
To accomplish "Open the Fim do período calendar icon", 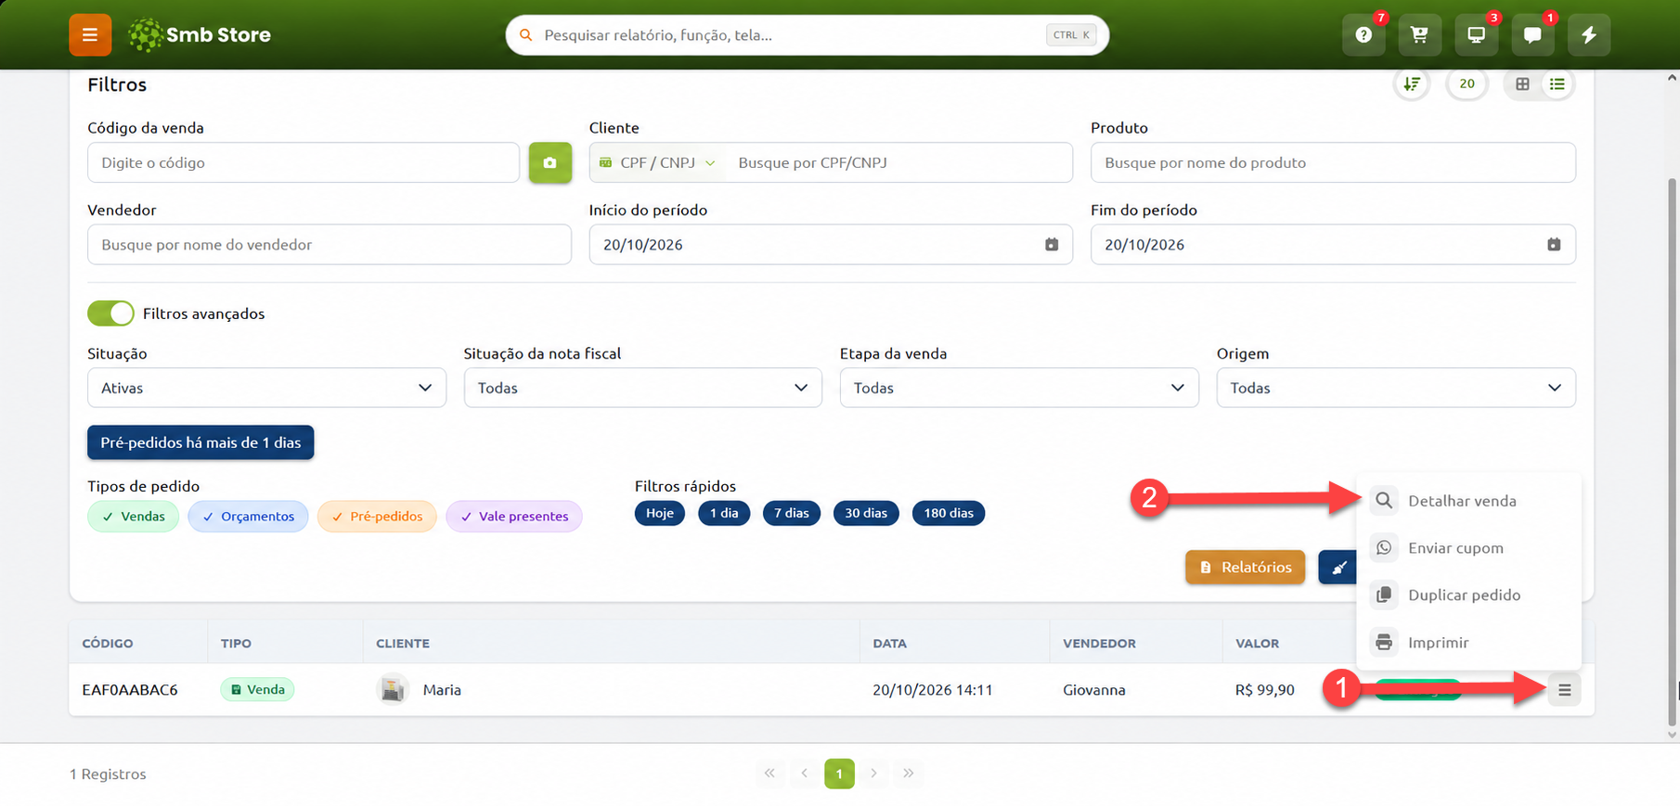I will (x=1554, y=245).
